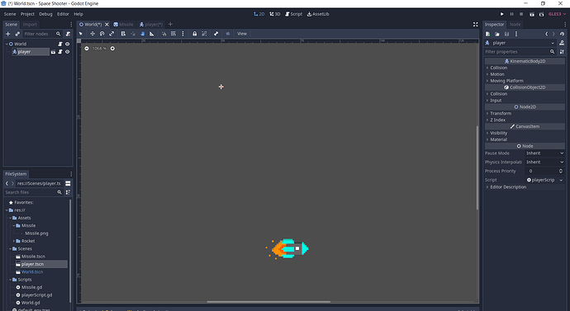The image size is (570, 311).
Task: Activate the Pan Mode hand tool
Action: [x=142, y=34]
